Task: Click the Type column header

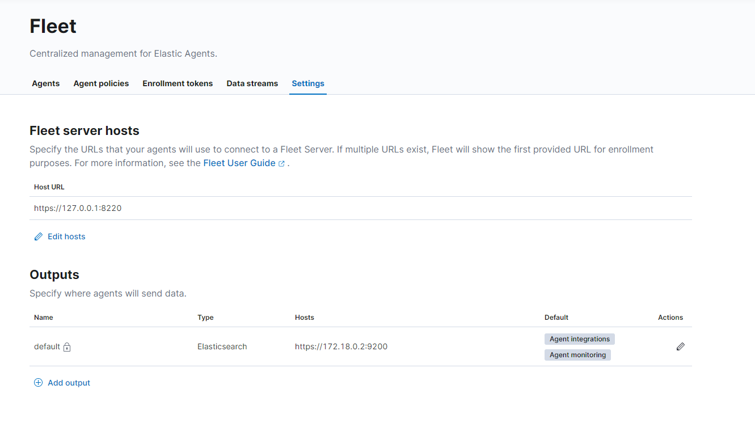Action: pos(205,318)
